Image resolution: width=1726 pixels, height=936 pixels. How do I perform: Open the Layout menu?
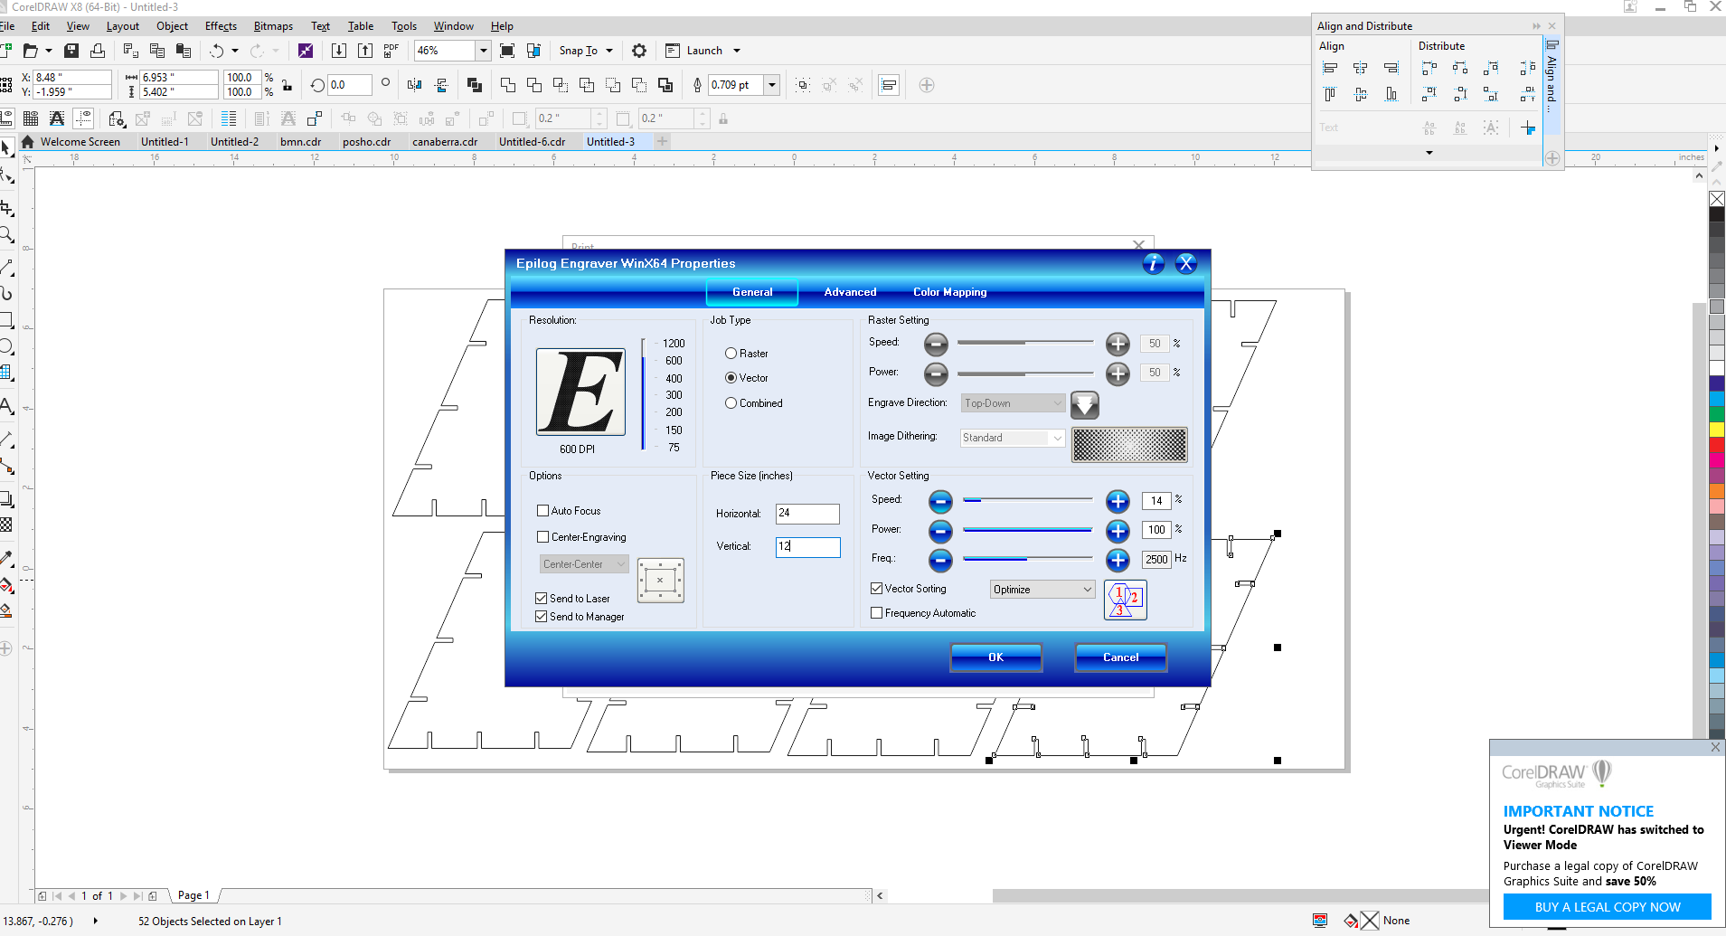pos(123,26)
